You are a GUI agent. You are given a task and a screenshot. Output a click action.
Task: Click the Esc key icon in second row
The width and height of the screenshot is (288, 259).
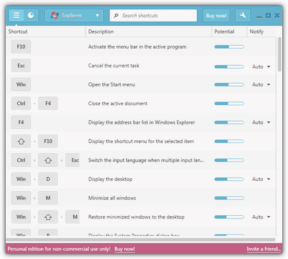[x=21, y=66]
